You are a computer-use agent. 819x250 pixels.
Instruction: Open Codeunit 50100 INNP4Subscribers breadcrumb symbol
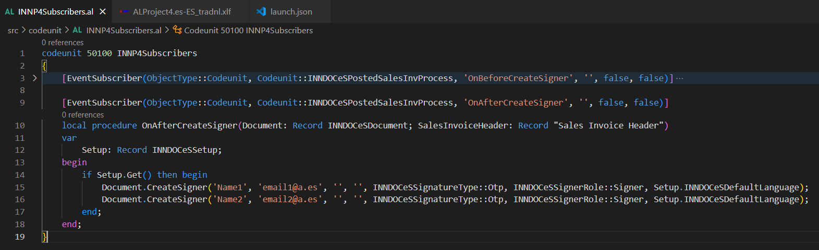pyautogui.click(x=248, y=31)
